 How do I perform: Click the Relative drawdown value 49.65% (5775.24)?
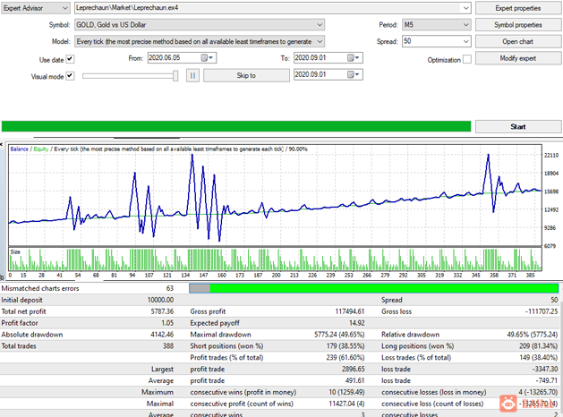533,335
